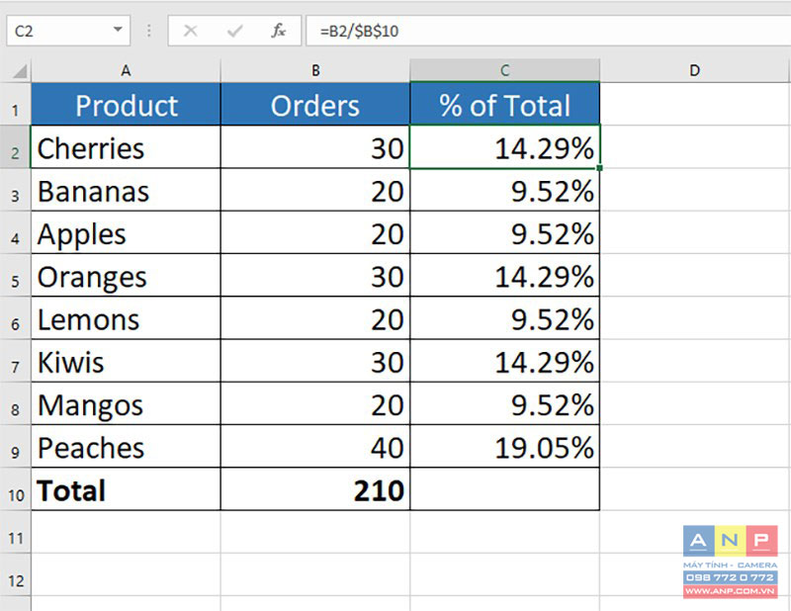Screen dimensions: 791x611
Task: Click the Enter checkmark icon in formula bar
Action: coord(234,31)
